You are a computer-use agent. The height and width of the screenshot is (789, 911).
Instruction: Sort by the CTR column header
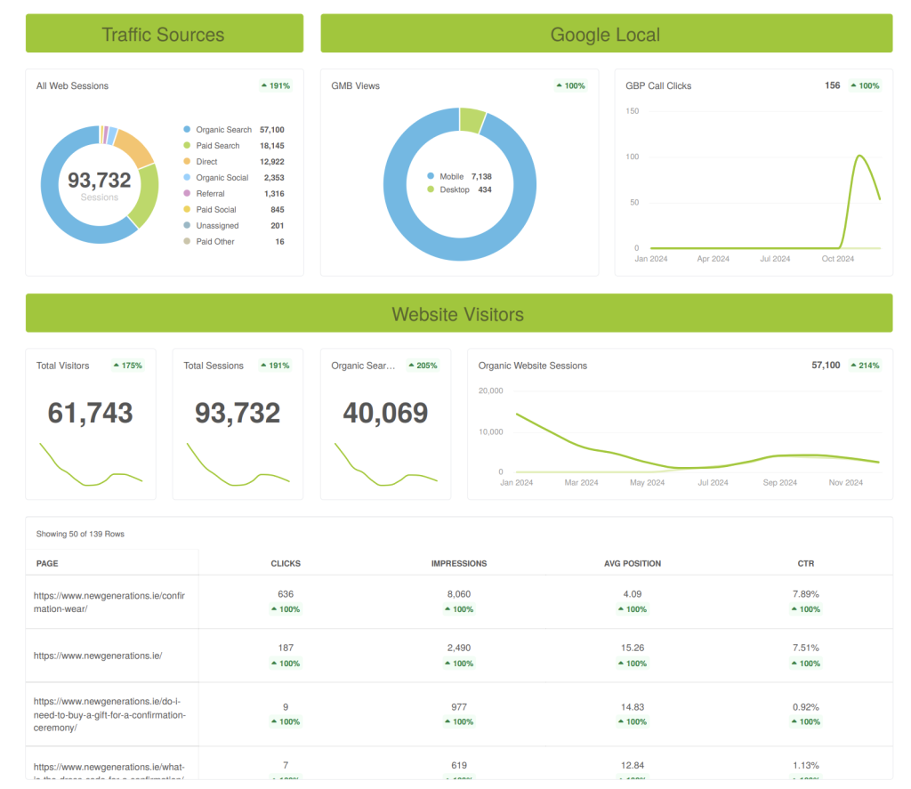tap(805, 564)
